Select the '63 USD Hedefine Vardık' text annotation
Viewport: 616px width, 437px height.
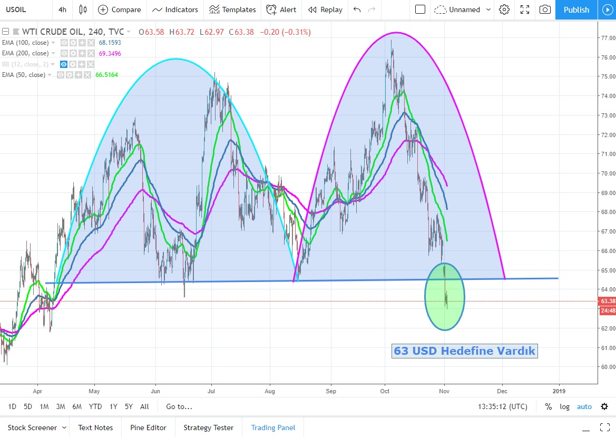(464, 351)
